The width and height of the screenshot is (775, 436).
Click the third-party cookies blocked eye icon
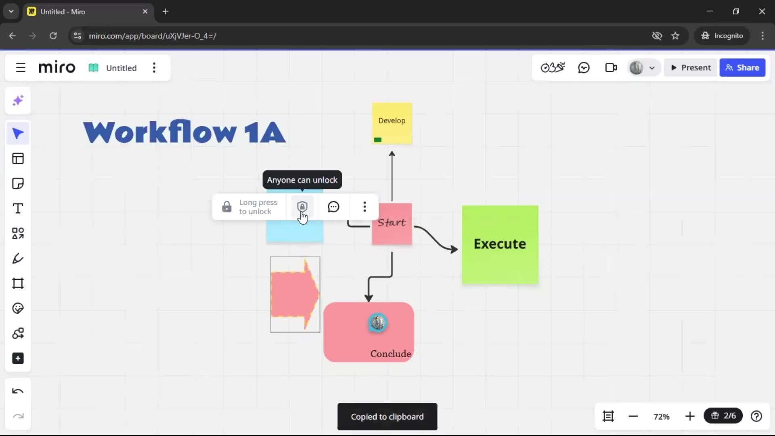coord(657,36)
